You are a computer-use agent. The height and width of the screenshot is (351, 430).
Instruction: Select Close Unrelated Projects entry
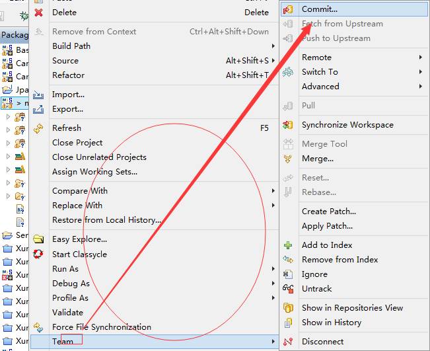(x=154, y=157)
